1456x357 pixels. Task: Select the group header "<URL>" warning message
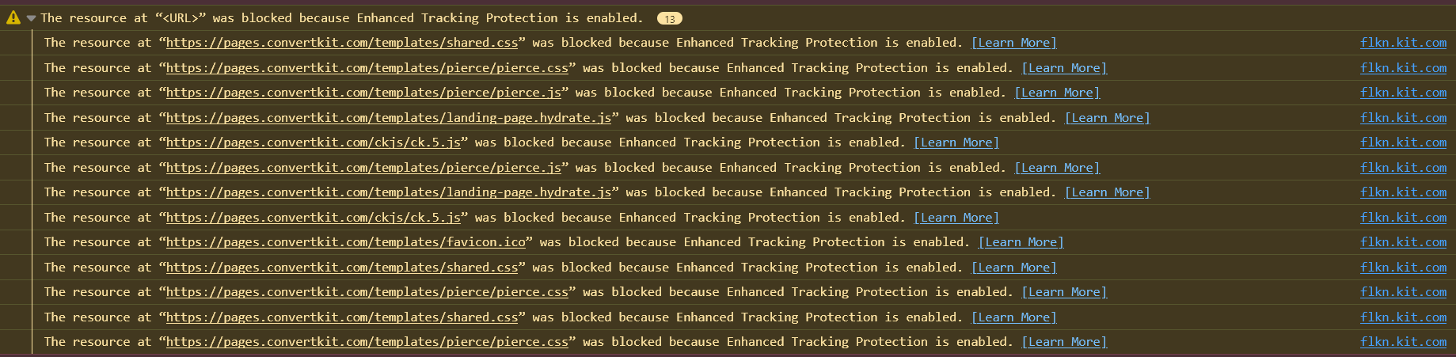[340, 17]
